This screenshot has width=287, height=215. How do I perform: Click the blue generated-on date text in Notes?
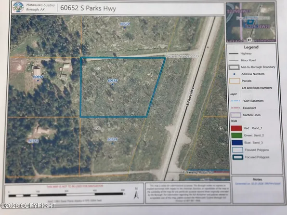coord(258,183)
